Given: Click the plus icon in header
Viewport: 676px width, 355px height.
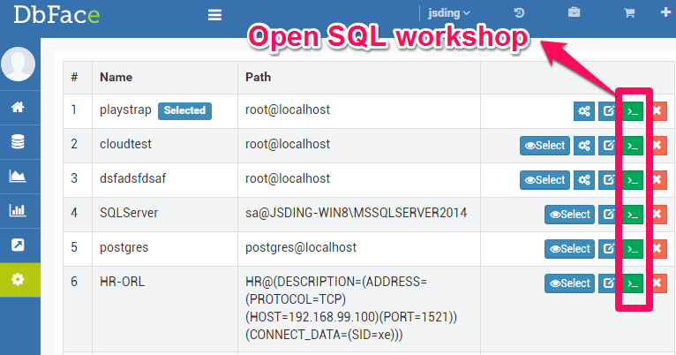Looking at the screenshot, I should [x=665, y=12].
